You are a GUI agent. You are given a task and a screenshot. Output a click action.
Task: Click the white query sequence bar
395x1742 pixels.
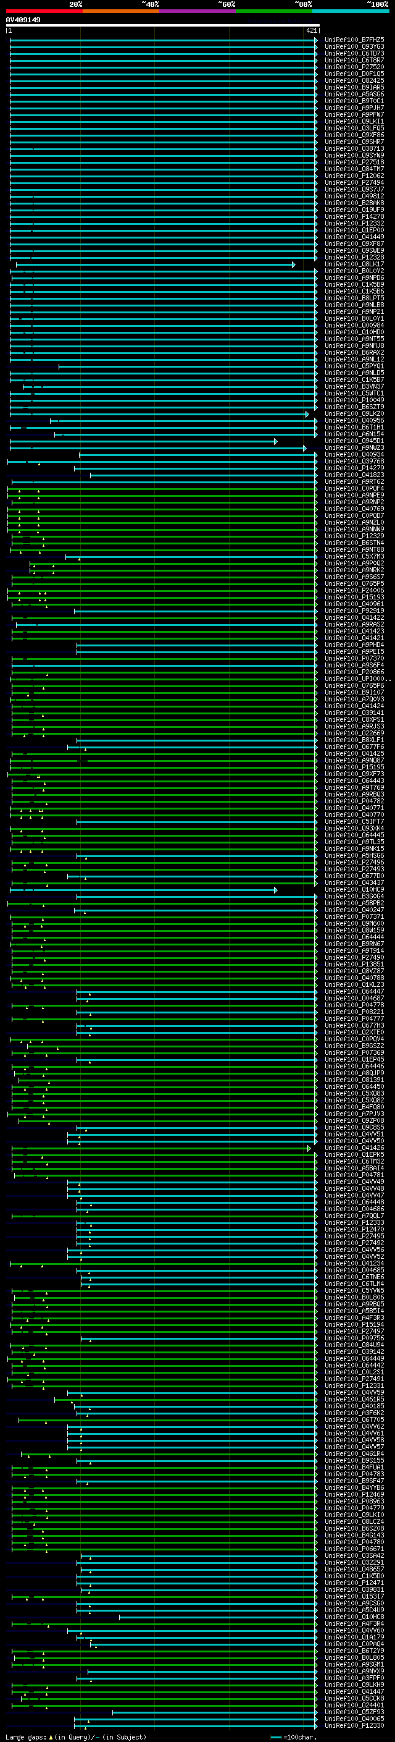pyautogui.click(x=162, y=26)
